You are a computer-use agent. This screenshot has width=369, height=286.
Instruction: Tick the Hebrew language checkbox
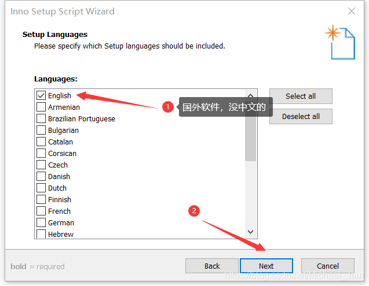click(41, 234)
